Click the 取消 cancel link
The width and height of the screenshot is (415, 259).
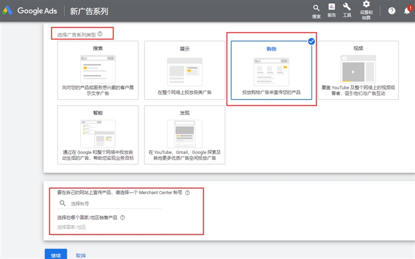(x=80, y=256)
